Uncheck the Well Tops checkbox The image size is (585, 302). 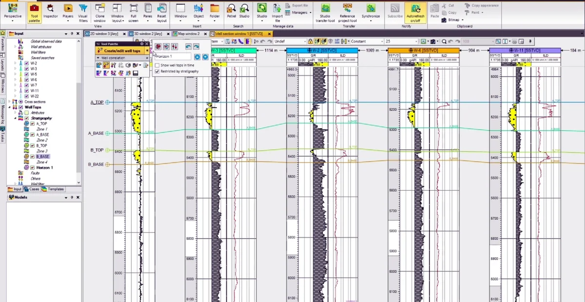click(x=20, y=107)
